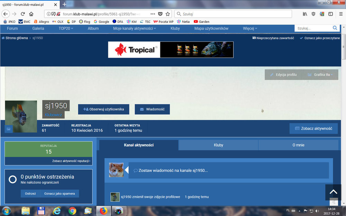Expand the TOP20 dropdown menu
Image resolution: width=346 pixels, height=216 pixels.
(x=66, y=28)
